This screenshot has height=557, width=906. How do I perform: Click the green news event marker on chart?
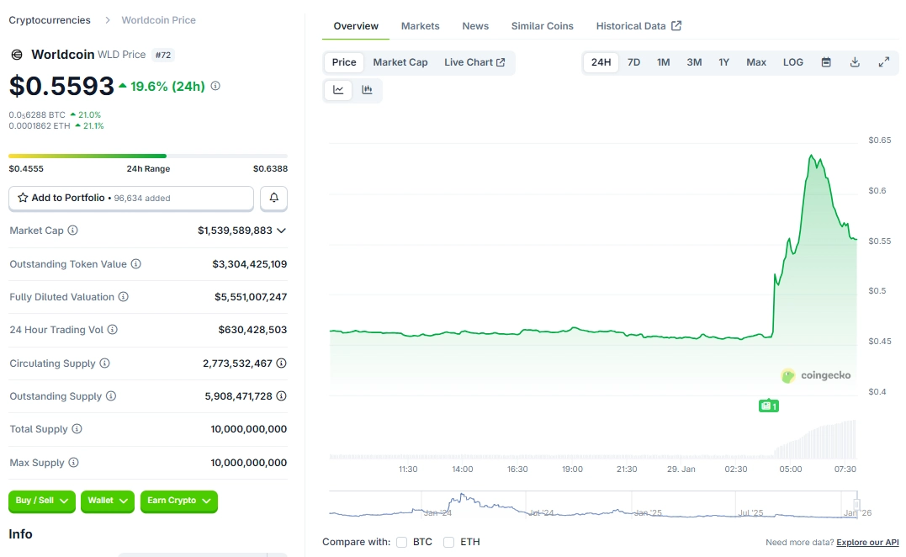[768, 406]
